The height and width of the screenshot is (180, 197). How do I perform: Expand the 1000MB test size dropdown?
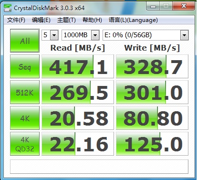tap(95, 35)
